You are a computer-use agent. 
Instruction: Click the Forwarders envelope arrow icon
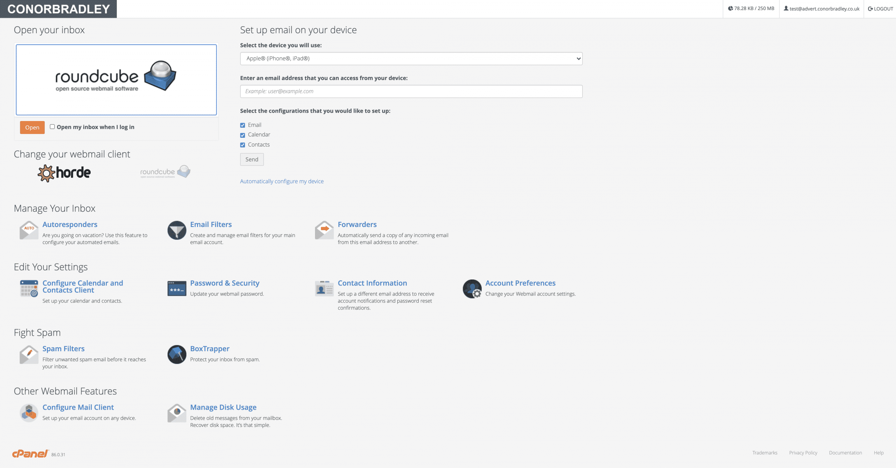(324, 230)
